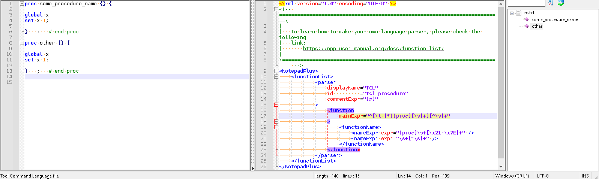The width and height of the screenshot is (599, 179).
Task: Click the <functionName> opening tag on line 19
Action: point(360,127)
